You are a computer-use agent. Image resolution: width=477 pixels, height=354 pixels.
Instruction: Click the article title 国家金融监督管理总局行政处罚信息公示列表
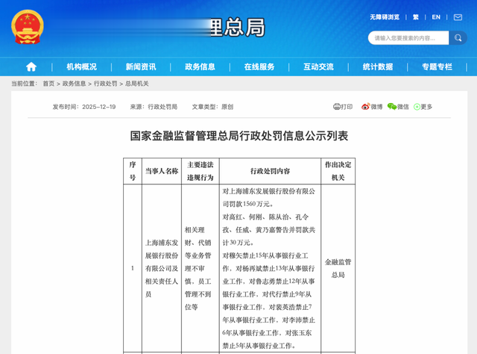[x=239, y=136]
